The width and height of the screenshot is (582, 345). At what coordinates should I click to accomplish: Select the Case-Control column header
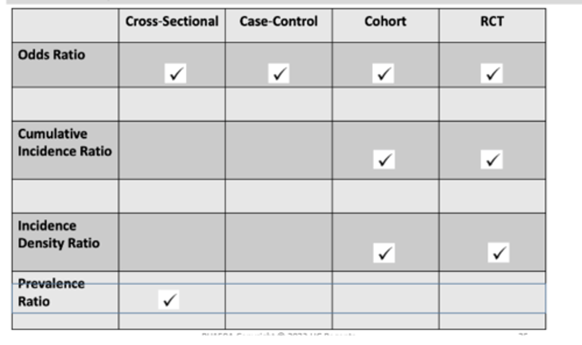coord(278,21)
